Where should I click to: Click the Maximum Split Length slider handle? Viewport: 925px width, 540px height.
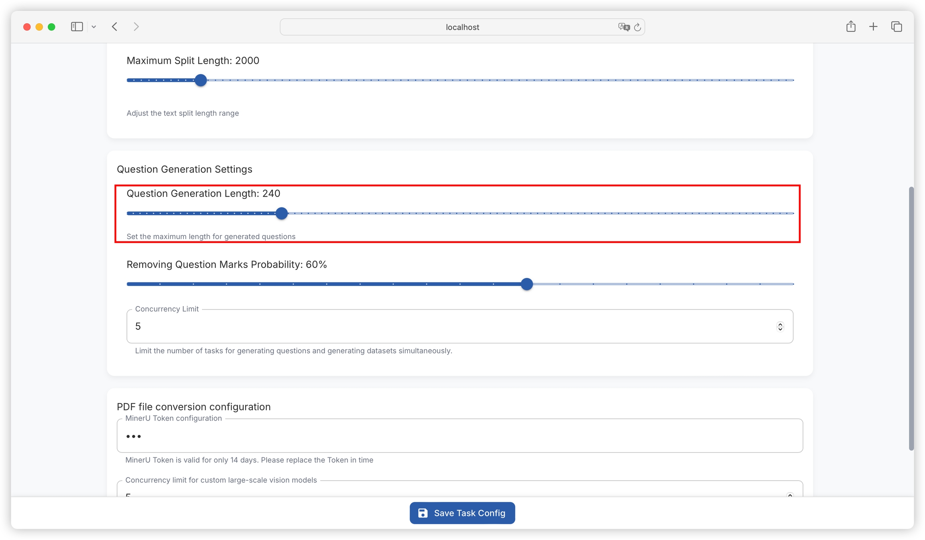click(201, 80)
